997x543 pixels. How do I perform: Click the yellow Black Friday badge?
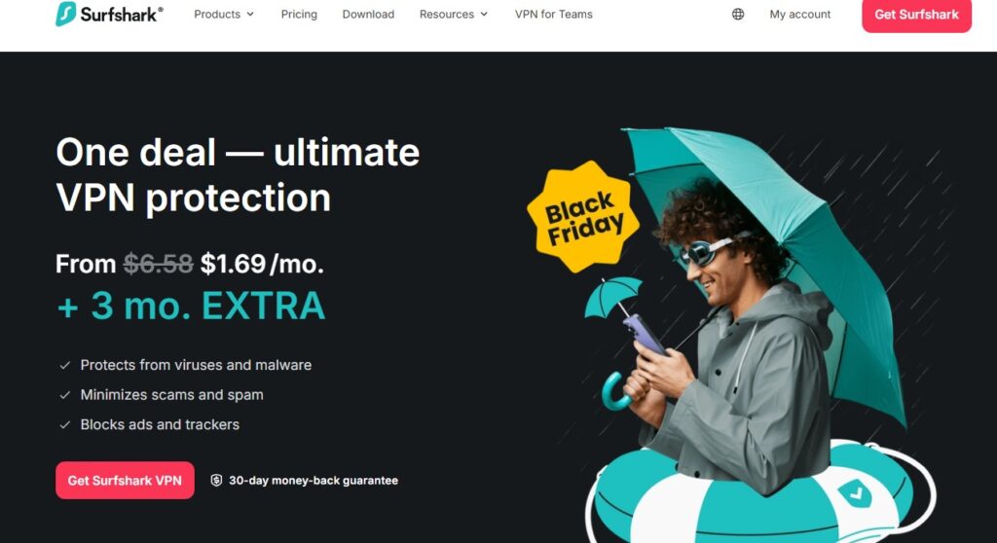click(x=583, y=217)
